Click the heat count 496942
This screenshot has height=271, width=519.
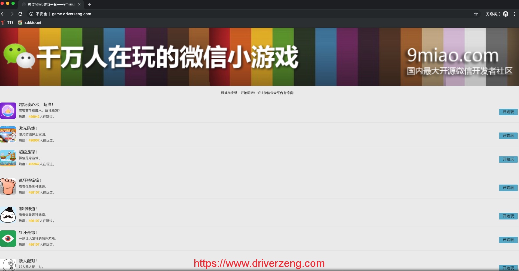pyautogui.click(x=34, y=117)
